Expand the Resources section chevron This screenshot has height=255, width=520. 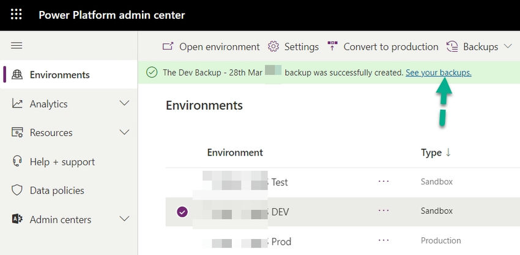[125, 132]
